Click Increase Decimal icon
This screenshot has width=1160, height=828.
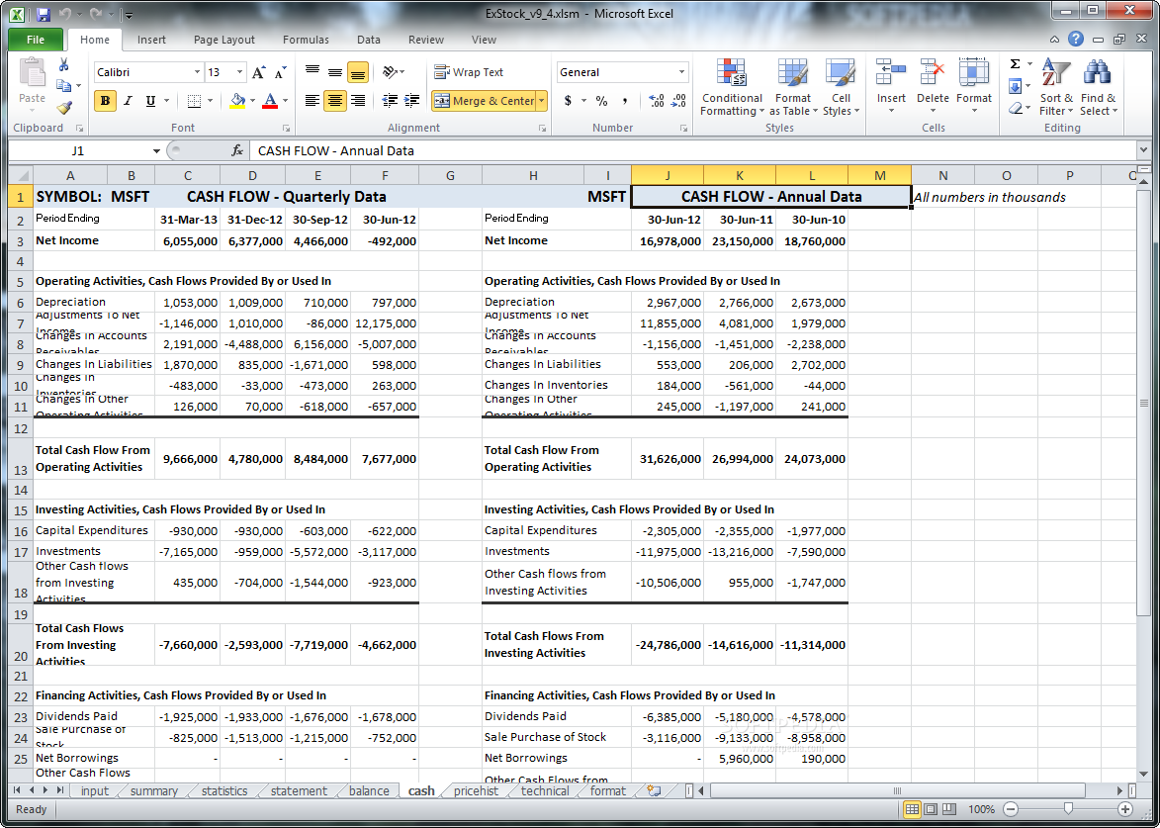point(656,101)
